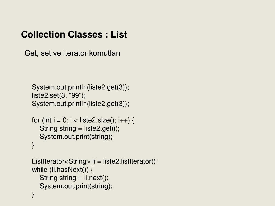Click the ListIterator<String> declaration line

click(x=95, y=161)
